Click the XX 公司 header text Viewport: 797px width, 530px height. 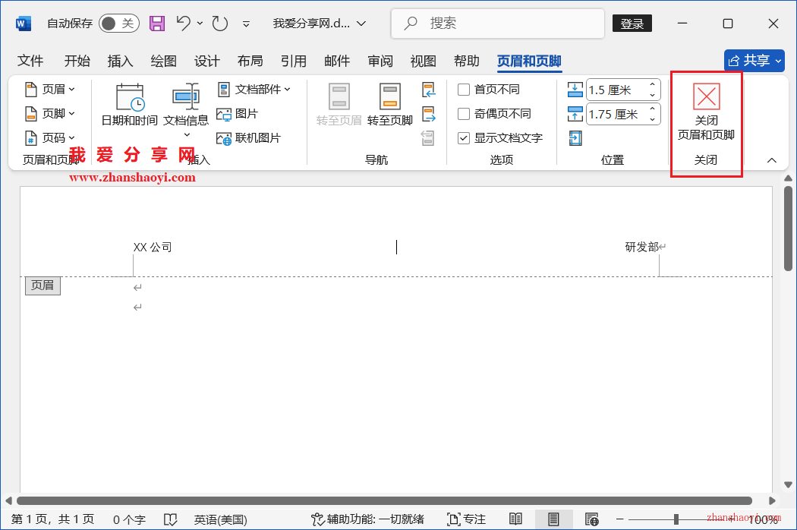(x=153, y=248)
